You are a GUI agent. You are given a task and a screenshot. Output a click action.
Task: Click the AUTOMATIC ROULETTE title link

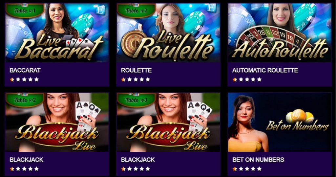pos(265,70)
